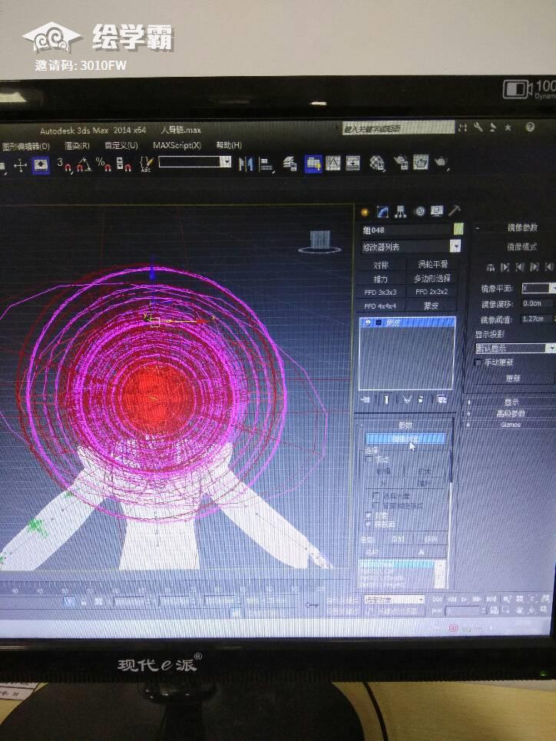
Task: Open Render Setup
Action: pos(401,163)
